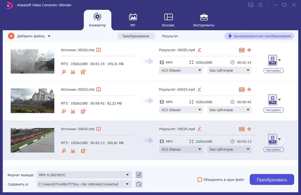This screenshot has height=195, width=301.
Task: Select the flowerbed thumbnail of 00034.mts
Action: (x=32, y=140)
